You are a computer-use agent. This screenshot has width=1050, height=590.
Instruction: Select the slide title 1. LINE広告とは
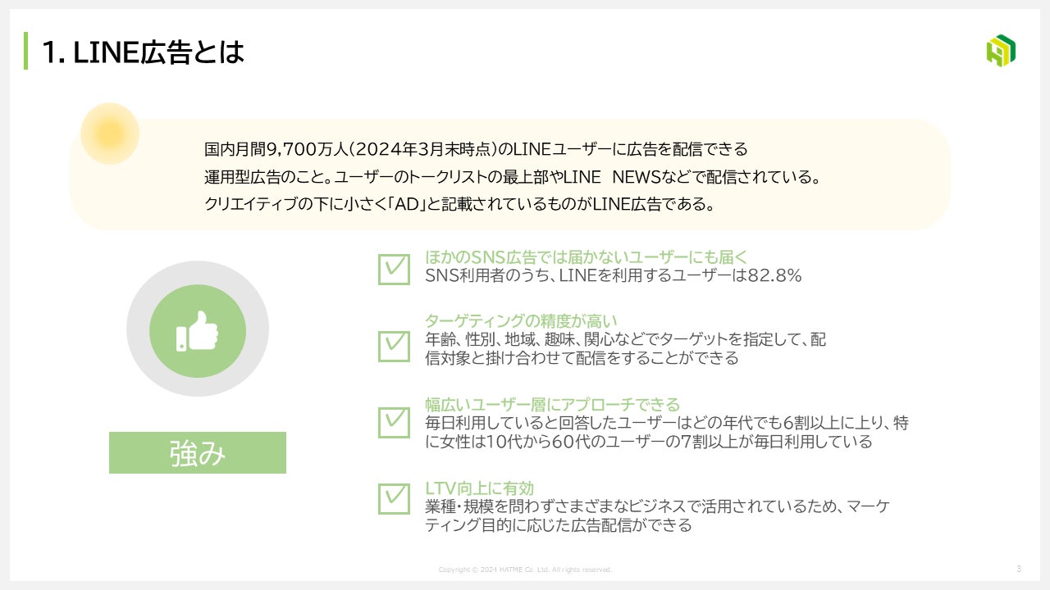(143, 52)
